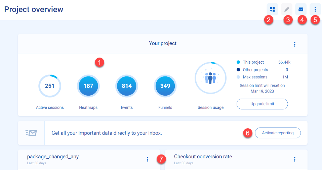This screenshot has height=170, width=322.
Task: Click the Heatmaps label
Action: pyautogui.click(x=88, y=107)
